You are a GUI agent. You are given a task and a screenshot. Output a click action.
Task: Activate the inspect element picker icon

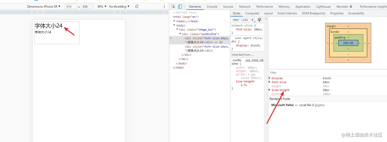[173, 7]
